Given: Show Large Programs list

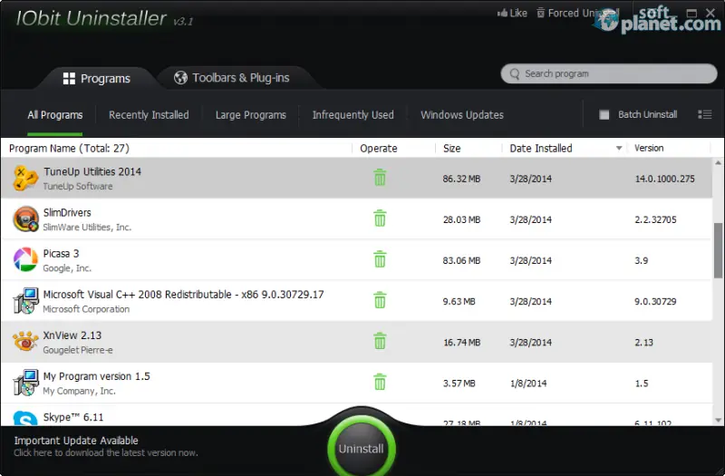Looking at the screenshot, I should click(x=251, y=115).
